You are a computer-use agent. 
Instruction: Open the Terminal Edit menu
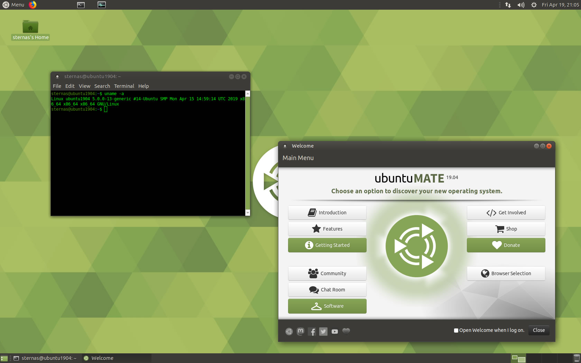click(70, 86)
